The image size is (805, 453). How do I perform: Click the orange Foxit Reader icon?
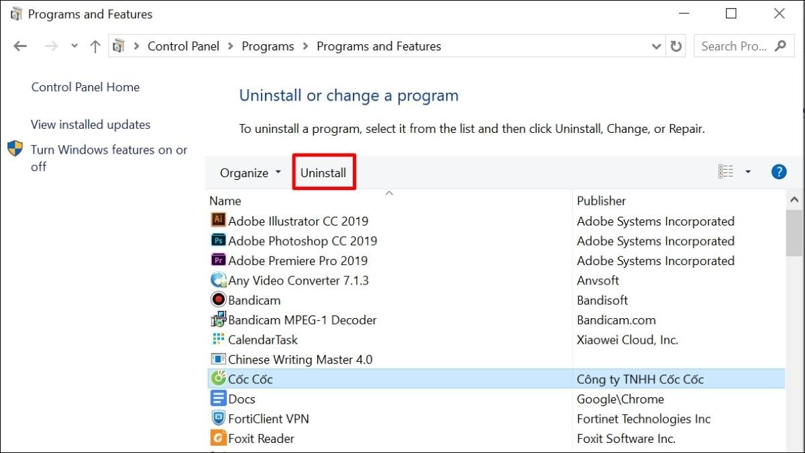218,438
